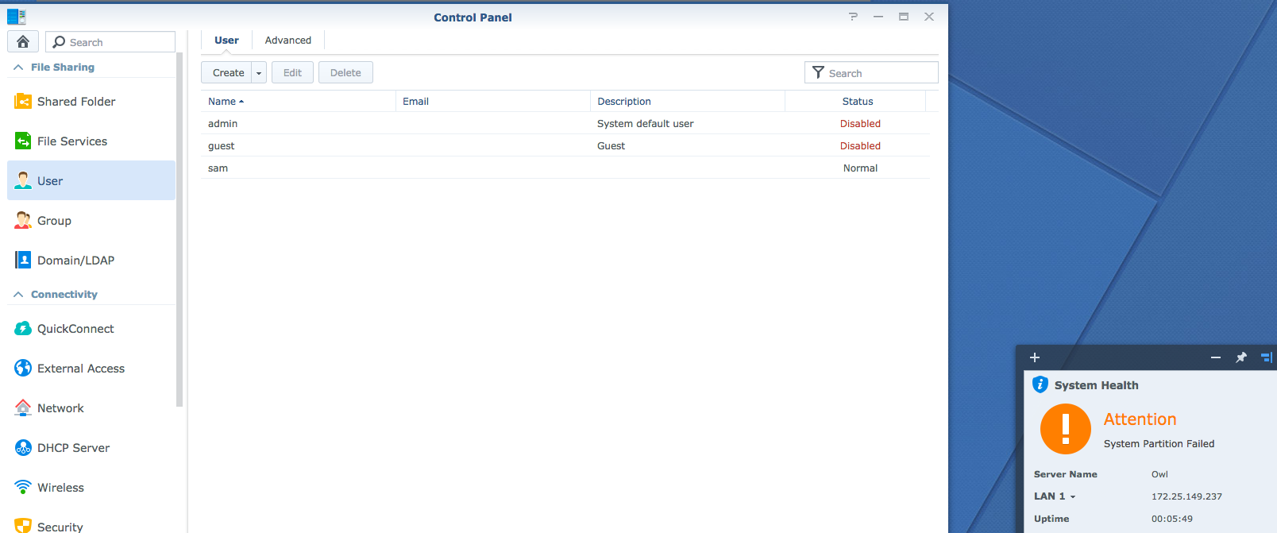Collapse the File Sharing section

18,68
